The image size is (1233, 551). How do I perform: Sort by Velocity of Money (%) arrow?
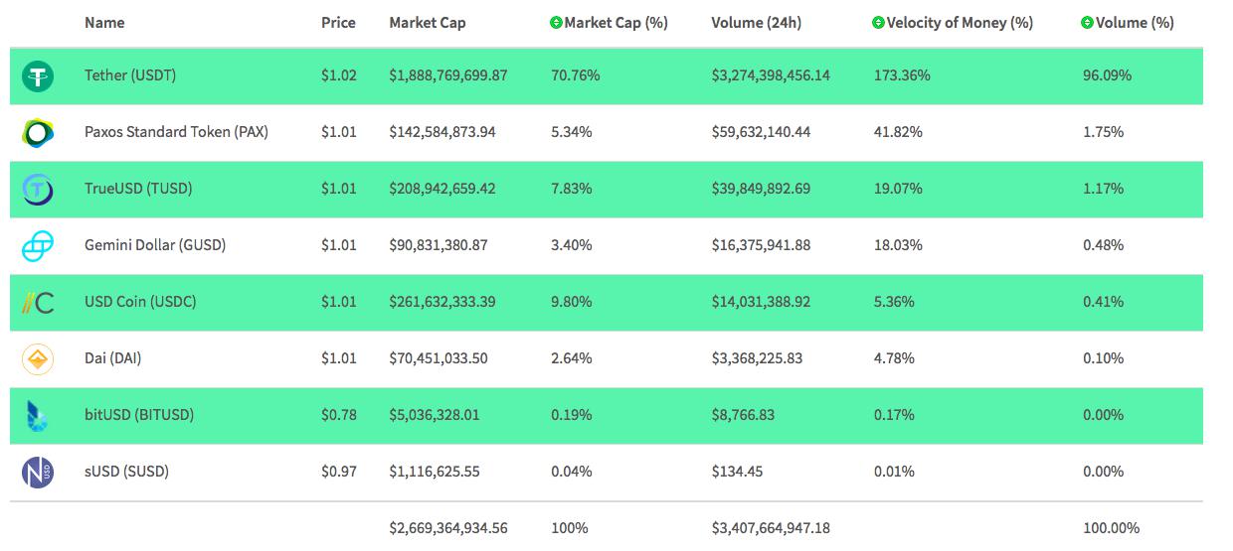click(878, 23)
